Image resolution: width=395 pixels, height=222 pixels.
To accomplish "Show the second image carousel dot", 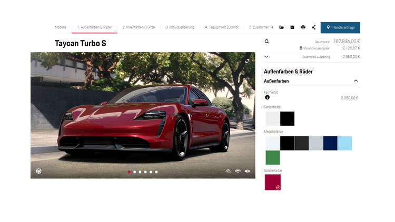I will click(x=134, y=172).
